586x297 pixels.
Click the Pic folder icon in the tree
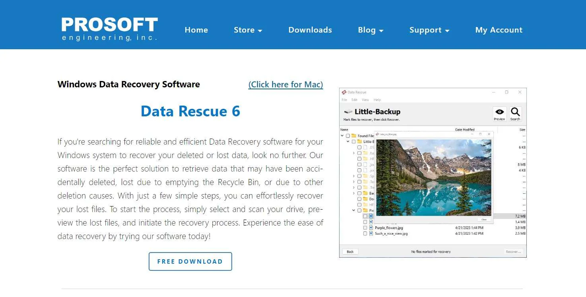point(365,210)
